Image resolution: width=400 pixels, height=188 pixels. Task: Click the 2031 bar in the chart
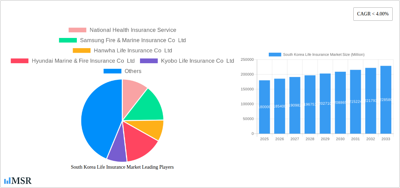click(355, 102)
